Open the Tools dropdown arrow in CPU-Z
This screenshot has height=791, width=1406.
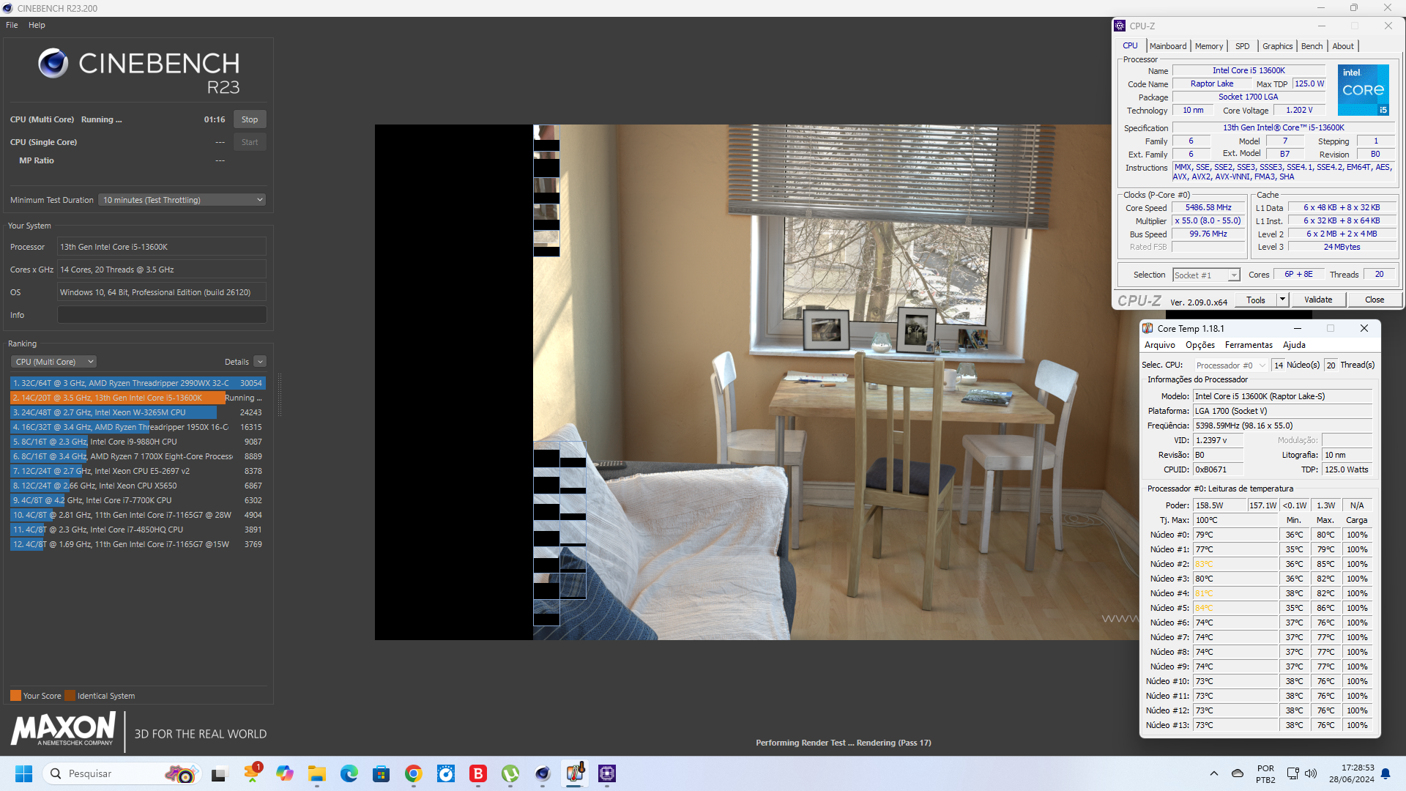(1282, 300)
